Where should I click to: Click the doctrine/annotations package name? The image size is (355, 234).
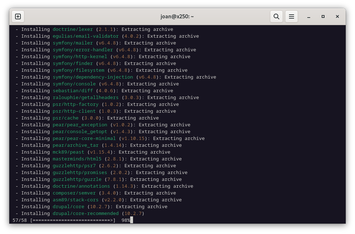coord(81,186)
